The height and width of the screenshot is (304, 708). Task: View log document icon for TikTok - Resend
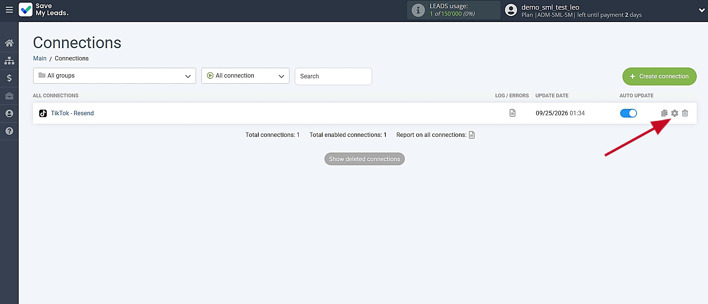[x=512, y=113]
